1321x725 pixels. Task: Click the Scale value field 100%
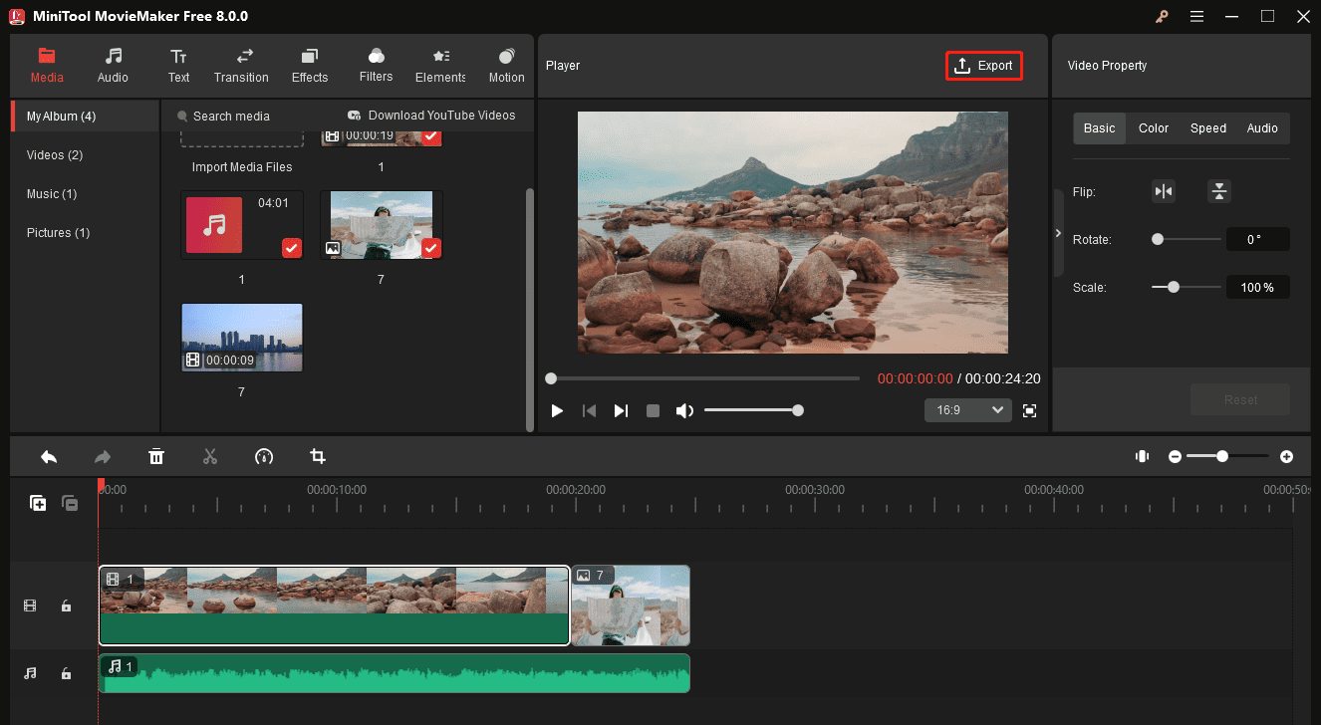(1257, 287)
